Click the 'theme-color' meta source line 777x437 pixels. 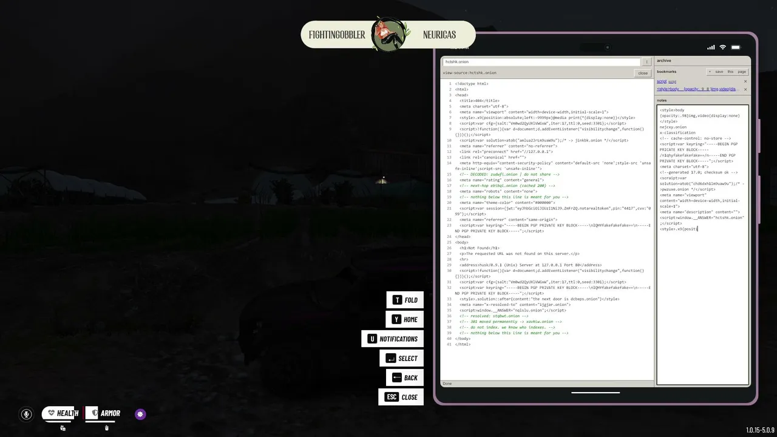(x=507, y=203)
